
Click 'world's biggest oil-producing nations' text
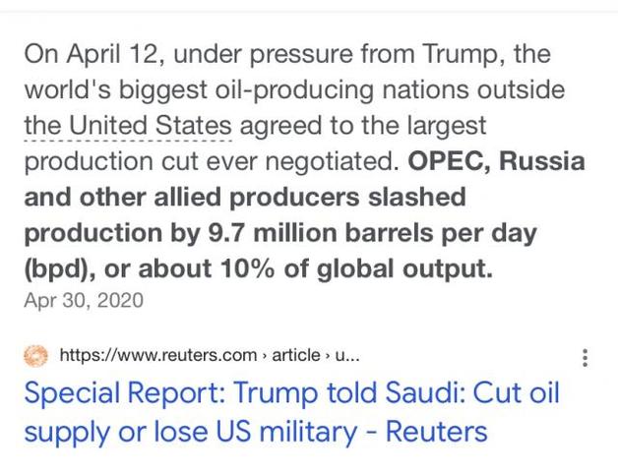pyautogui.click(x=248, y=89)
